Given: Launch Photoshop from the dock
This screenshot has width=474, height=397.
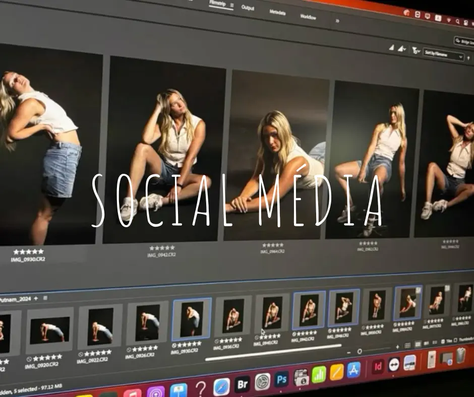Looking at the screenshot, I should click(281, 379).
